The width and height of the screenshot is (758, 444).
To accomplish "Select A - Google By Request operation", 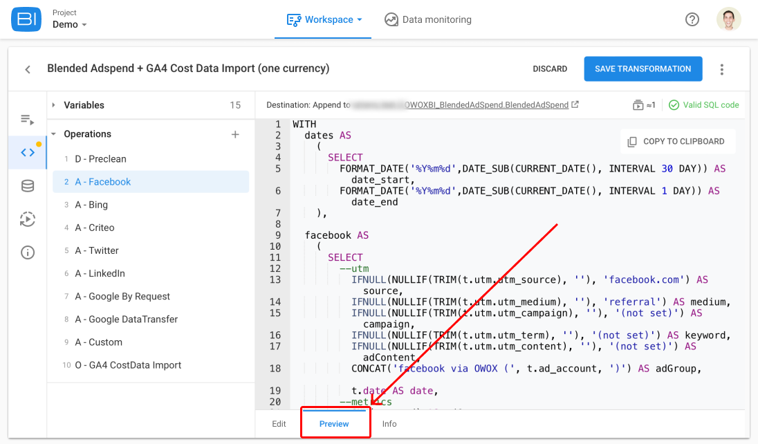I will coord(151,297).
